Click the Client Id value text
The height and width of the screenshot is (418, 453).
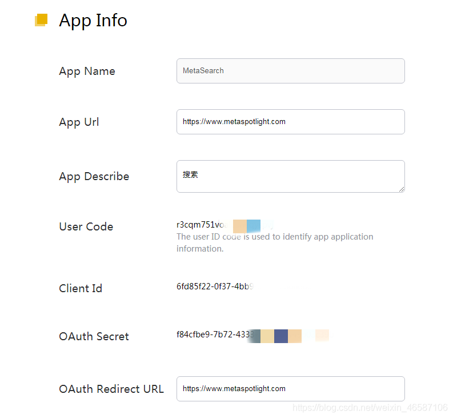[x=215, y=286]
